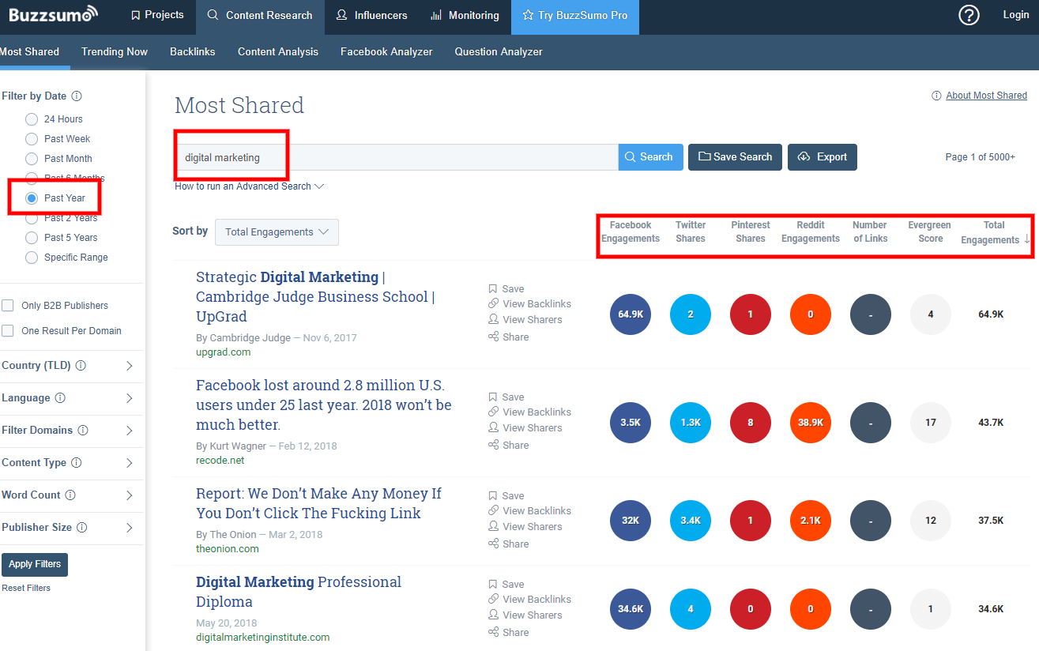The width and height of the screenshot is (1039, 651).
Task: Expand the Language filter
Action: tap(130, 398)
